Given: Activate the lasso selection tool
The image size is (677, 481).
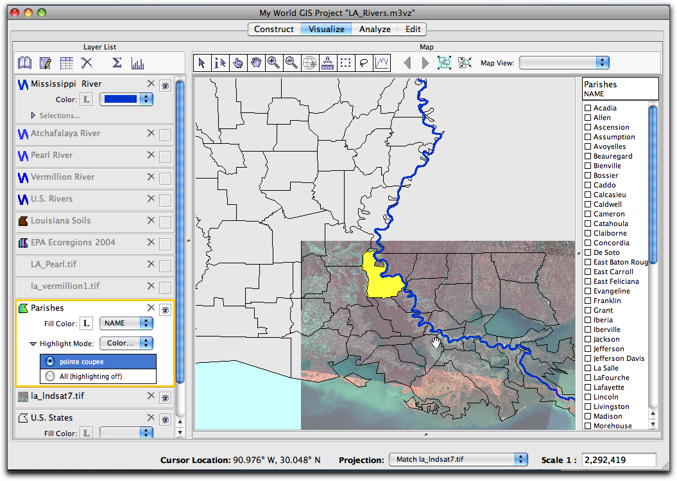Looking at the screenshot, I should (x=363, y=62).
